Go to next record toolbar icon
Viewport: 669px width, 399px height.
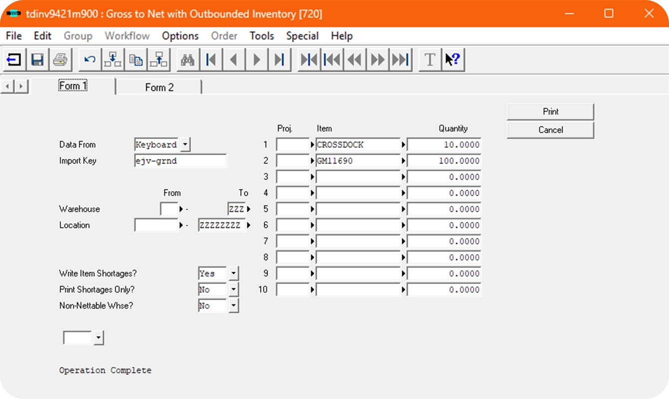257,60
